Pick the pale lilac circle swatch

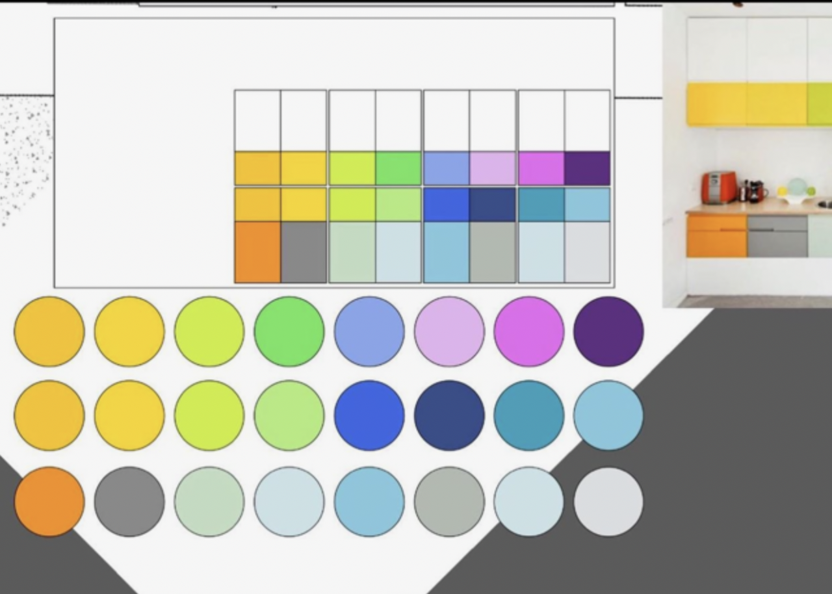[449, 331]
